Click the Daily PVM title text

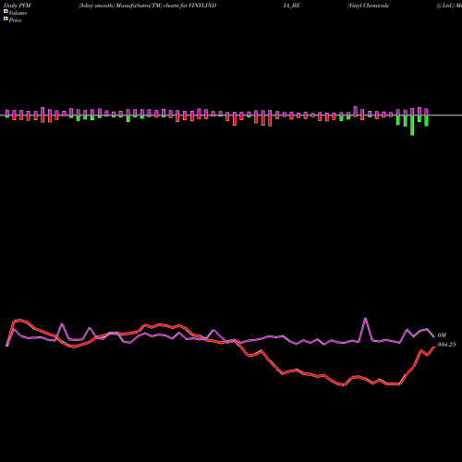(18, 6)
